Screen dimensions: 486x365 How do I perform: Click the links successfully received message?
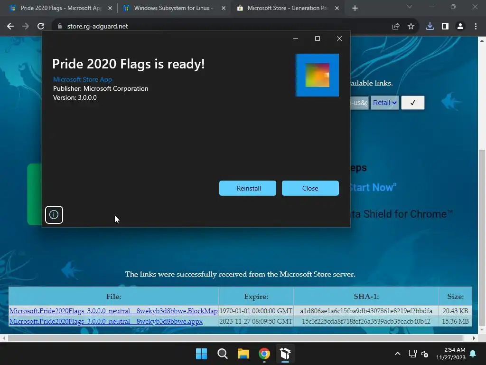(x=240, y=274)
